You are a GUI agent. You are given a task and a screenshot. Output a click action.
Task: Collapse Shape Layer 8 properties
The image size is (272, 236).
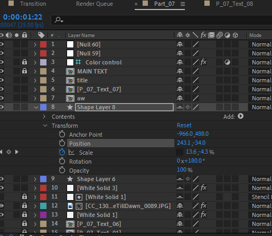tap(36, 107)
